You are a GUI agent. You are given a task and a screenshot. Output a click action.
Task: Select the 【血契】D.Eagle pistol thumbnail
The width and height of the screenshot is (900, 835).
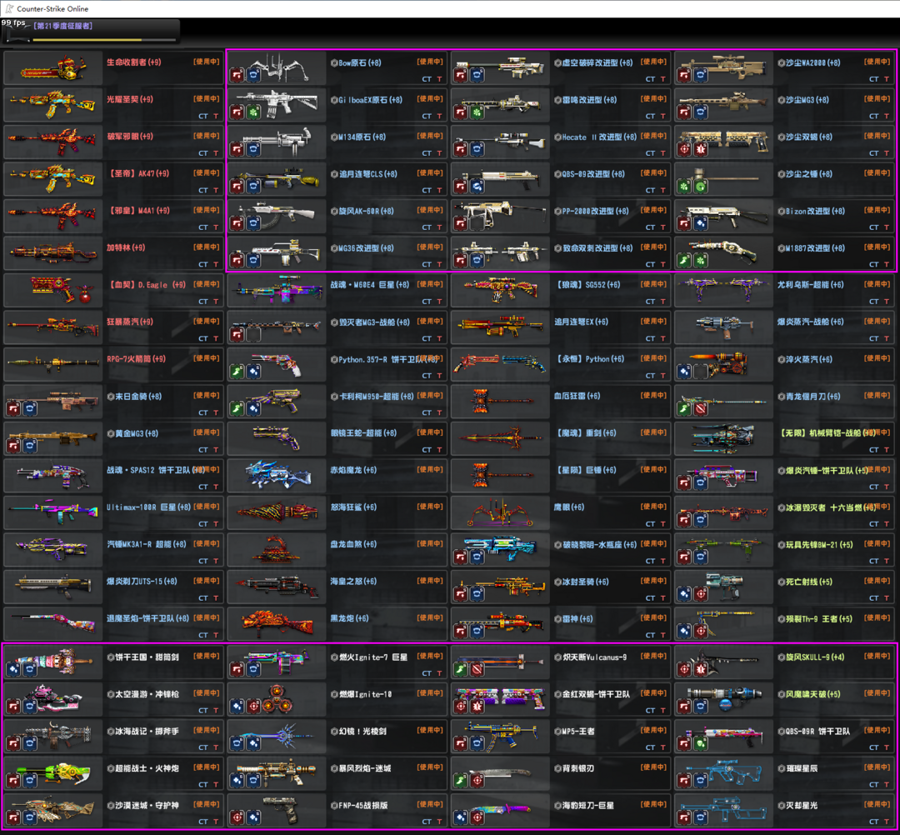tap(52, 290)
